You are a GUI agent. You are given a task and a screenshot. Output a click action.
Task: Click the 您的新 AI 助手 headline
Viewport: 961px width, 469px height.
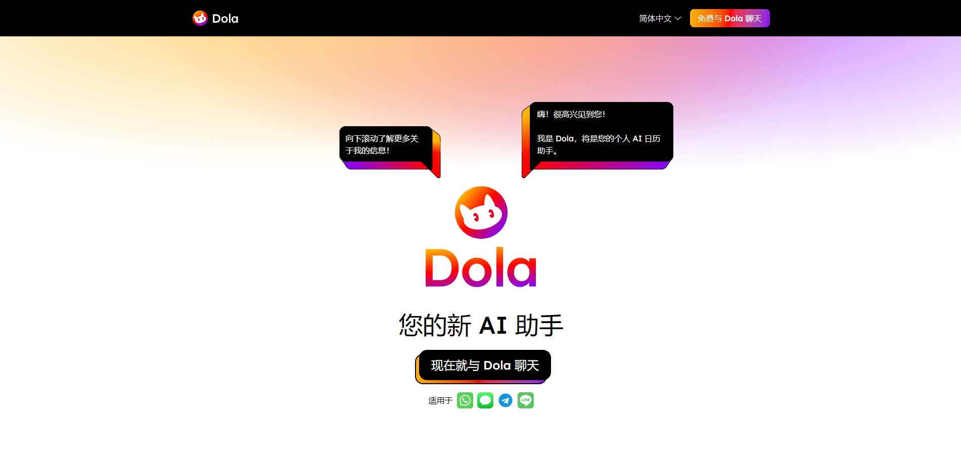[481, 325]
